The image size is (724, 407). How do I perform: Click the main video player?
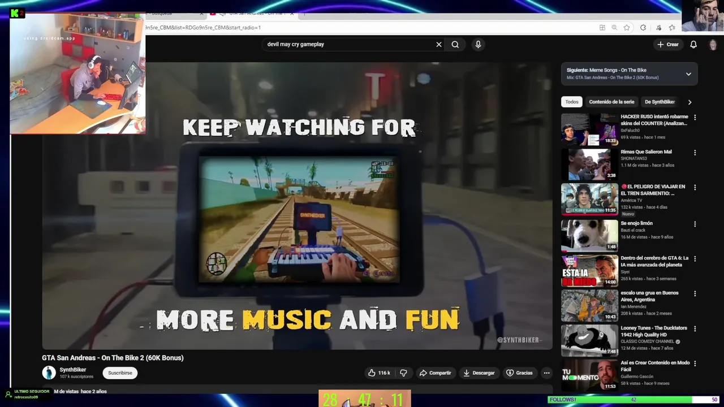(297, 206)
